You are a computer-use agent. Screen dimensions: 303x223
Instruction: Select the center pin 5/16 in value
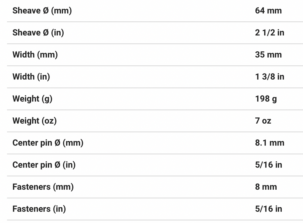click(268, 165)
